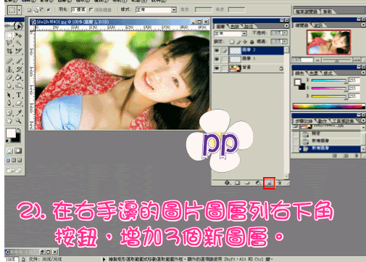Hide layer 圖層 1 via its eye icon
Screen dimensions: 366x262
pyautogui.click(x=217, y=59)
